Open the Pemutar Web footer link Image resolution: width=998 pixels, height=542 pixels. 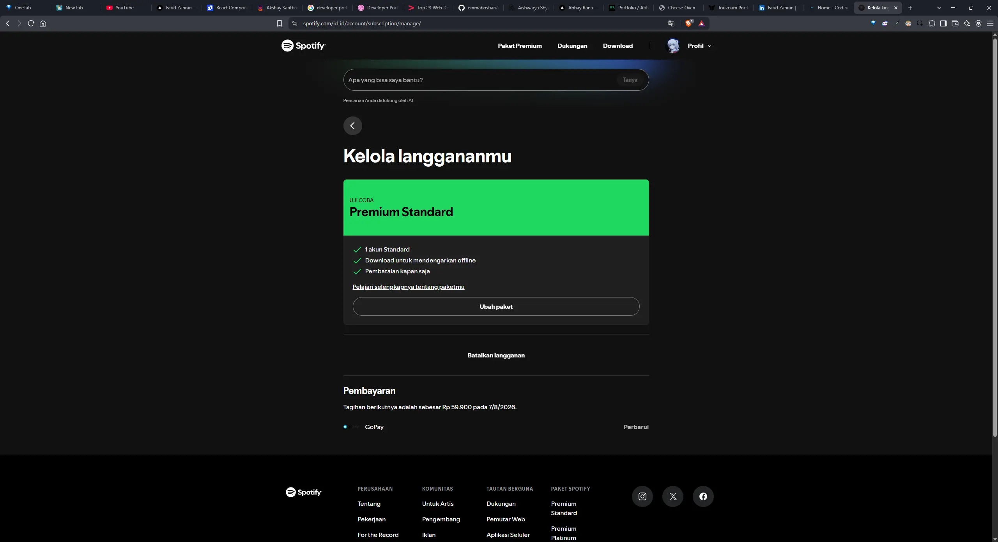tap(506, 519)
